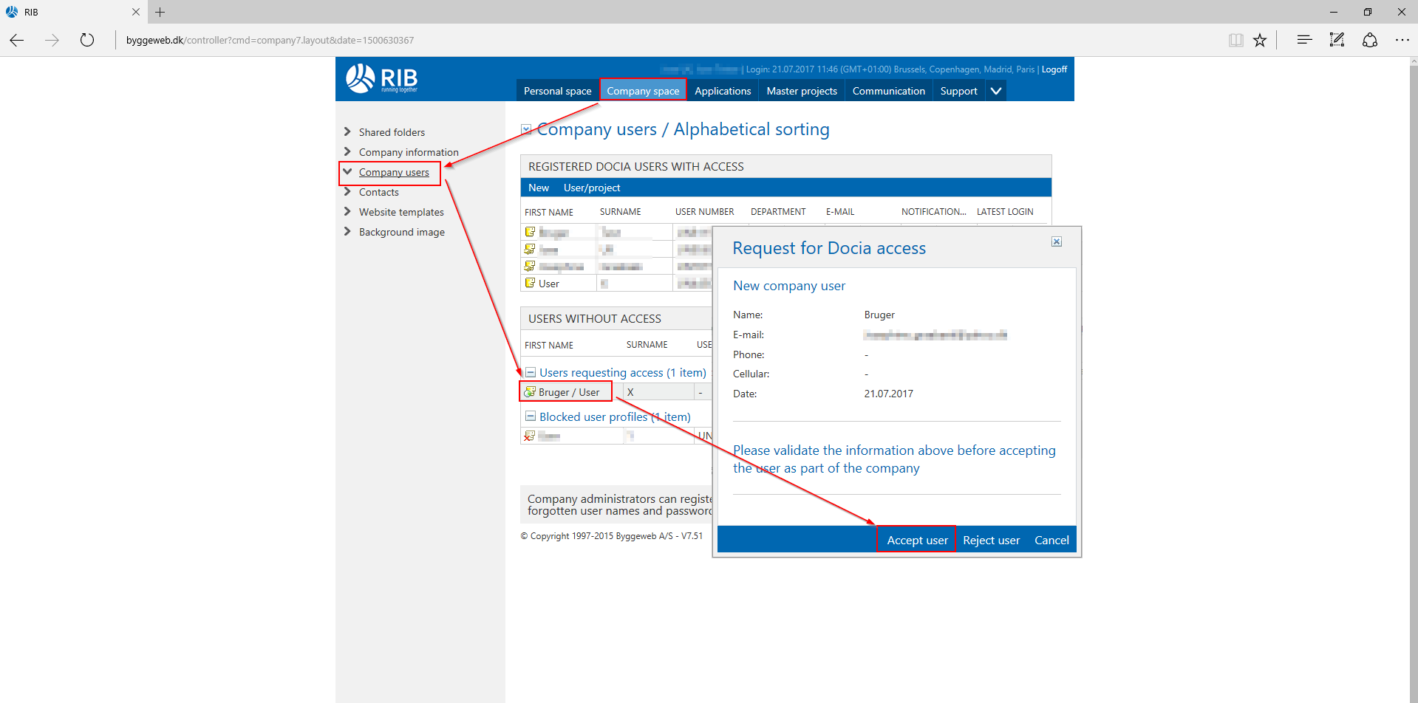The image size is (1418, 703).
Task: Open the Make a Web Note tool
Action: point(1337,41)
